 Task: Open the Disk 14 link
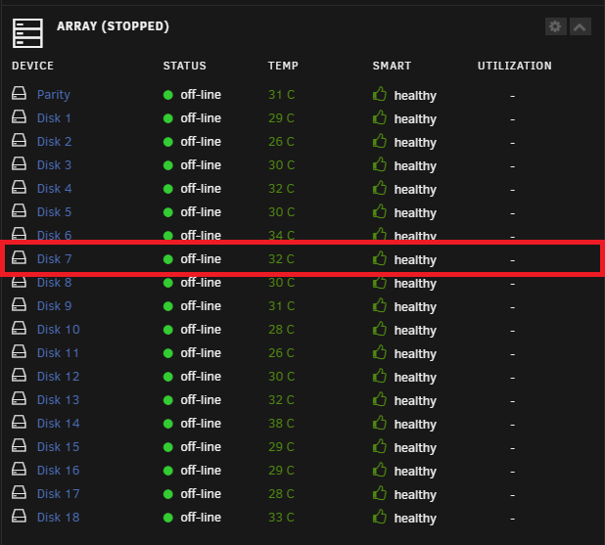point(59,424)
